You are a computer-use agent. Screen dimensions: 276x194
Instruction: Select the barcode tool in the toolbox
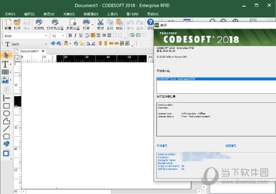coord(5,72)
